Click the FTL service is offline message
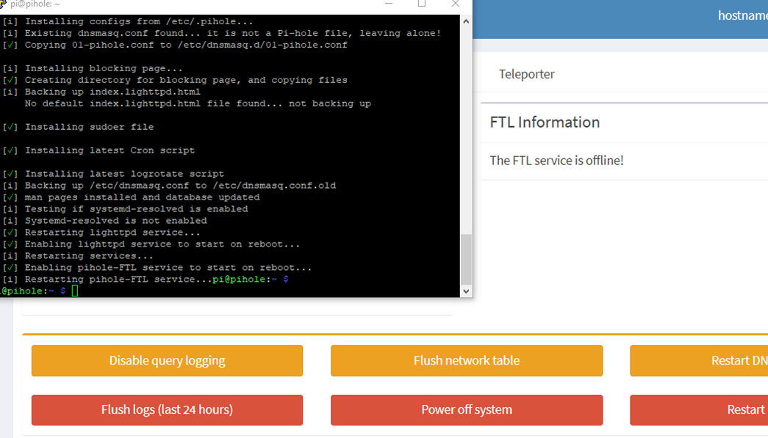The height and width of the screenshot is (438, 768). coord(556,161)
